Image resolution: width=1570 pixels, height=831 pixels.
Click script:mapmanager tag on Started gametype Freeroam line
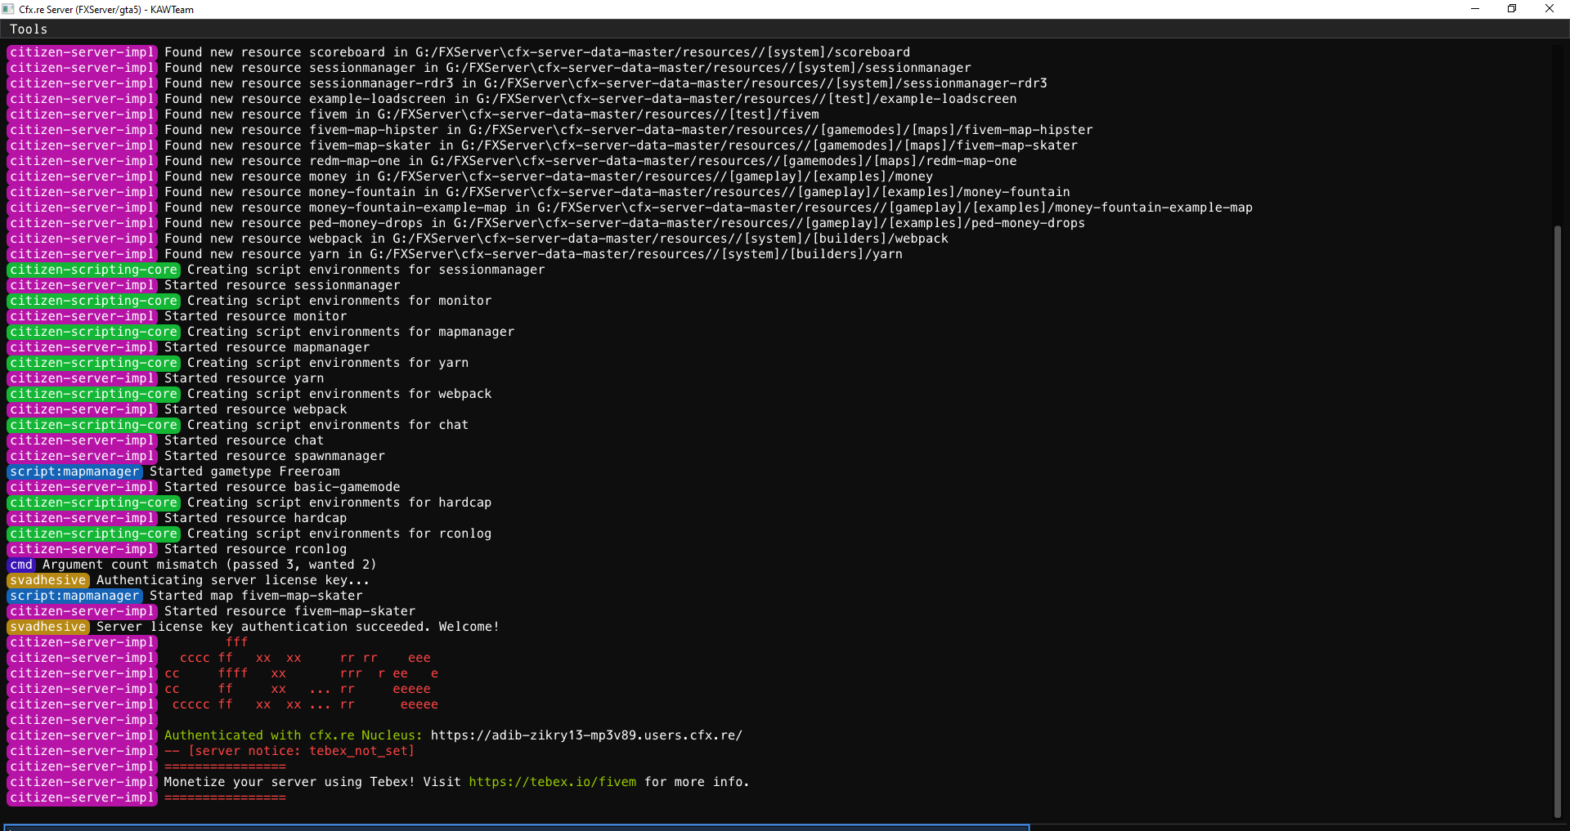[74, 471]
